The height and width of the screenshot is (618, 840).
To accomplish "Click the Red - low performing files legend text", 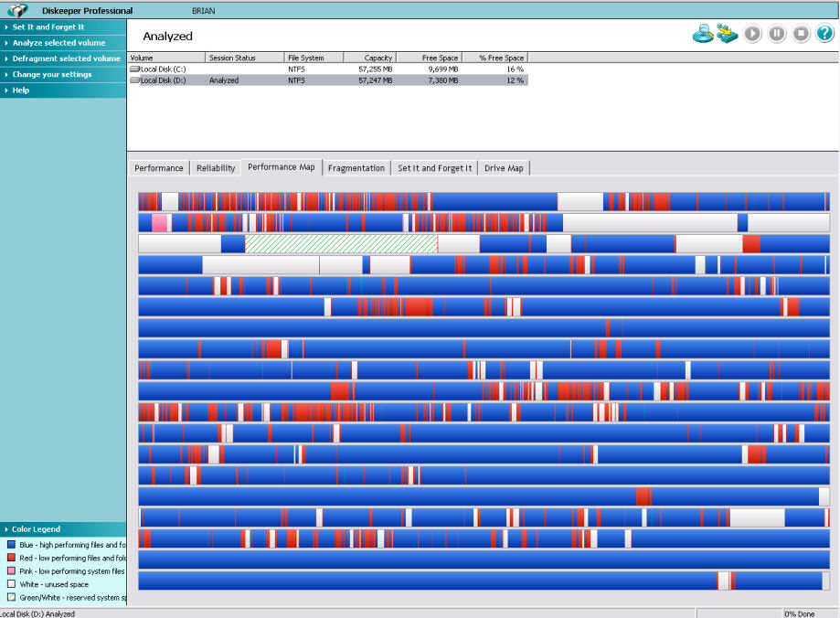I will 73,558.
